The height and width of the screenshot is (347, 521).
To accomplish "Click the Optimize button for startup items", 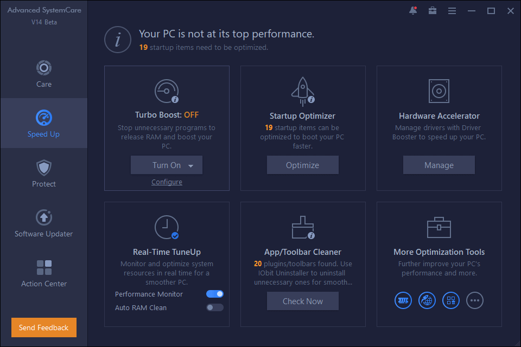I will click(302, 165).
